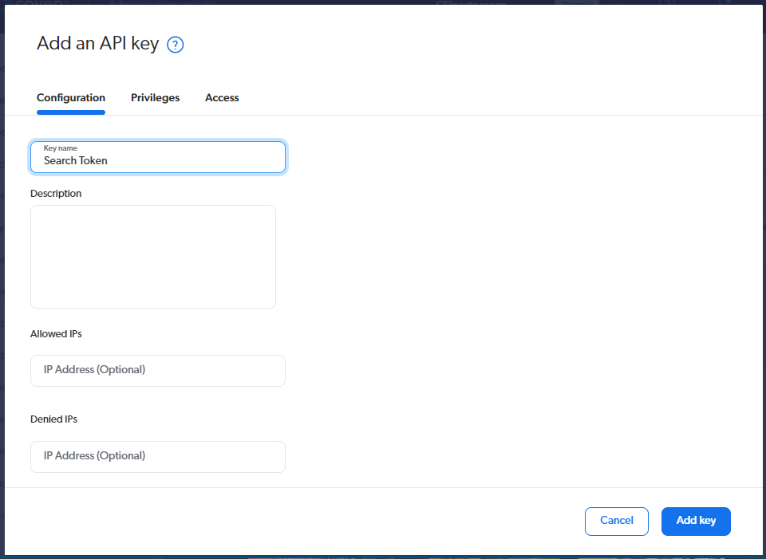Click the Allowed IPs label
Viewport: 766px width, 559px height.
[56, 334]
